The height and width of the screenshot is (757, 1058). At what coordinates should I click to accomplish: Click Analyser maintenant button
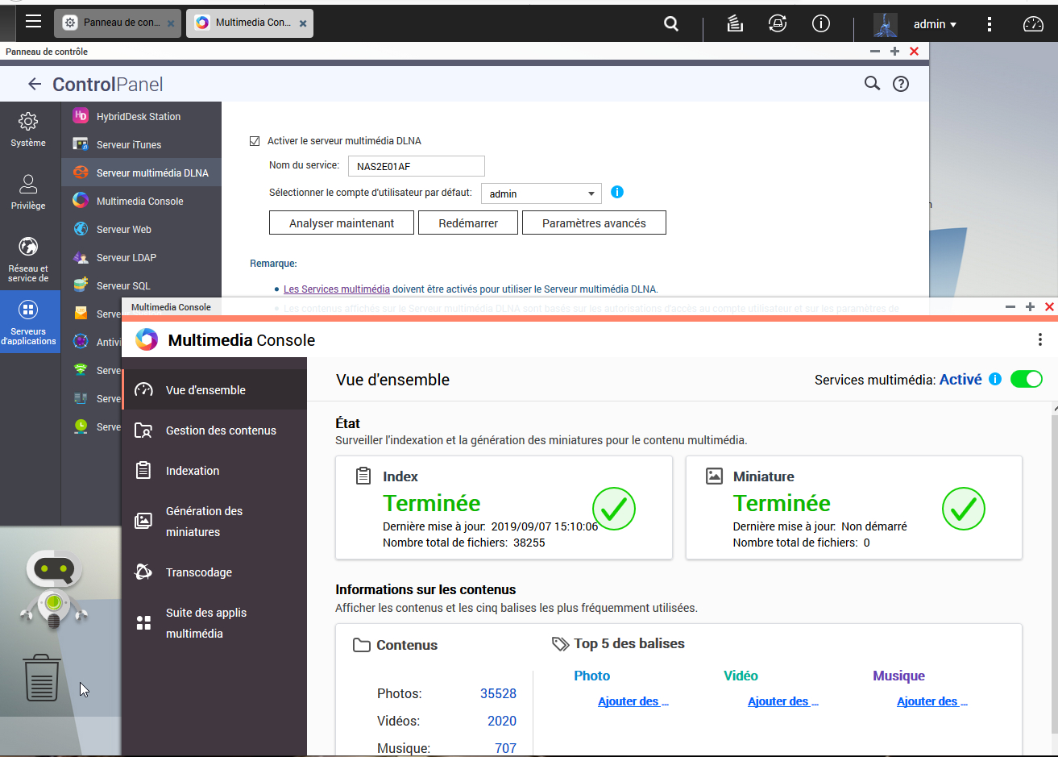[342, 223]
